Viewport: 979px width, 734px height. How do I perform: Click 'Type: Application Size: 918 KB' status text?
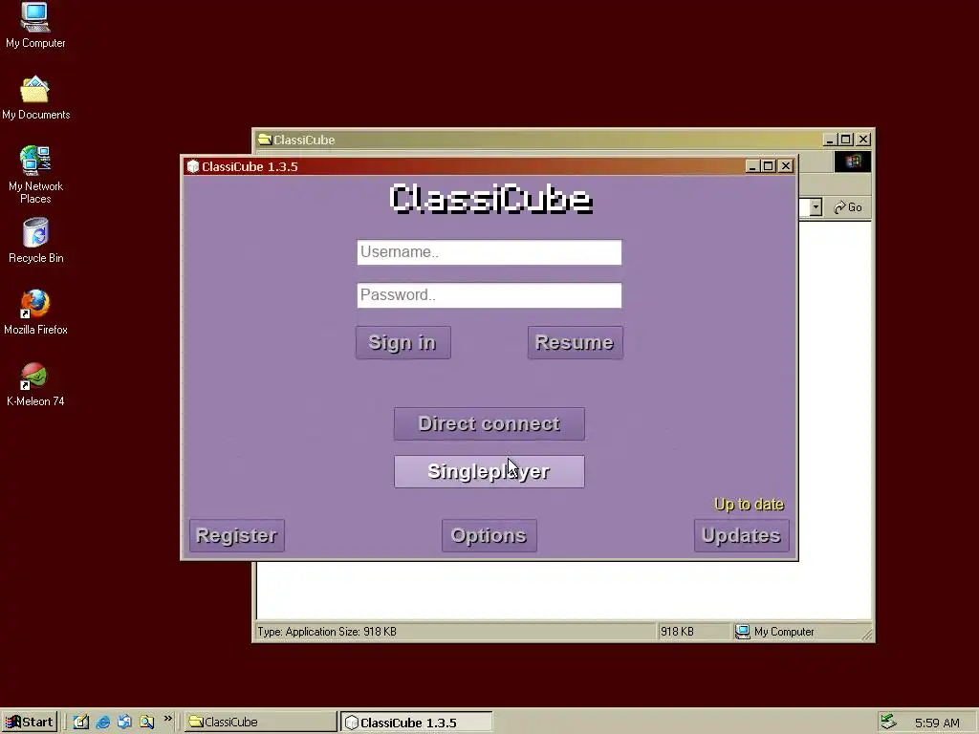coord(327,632)
